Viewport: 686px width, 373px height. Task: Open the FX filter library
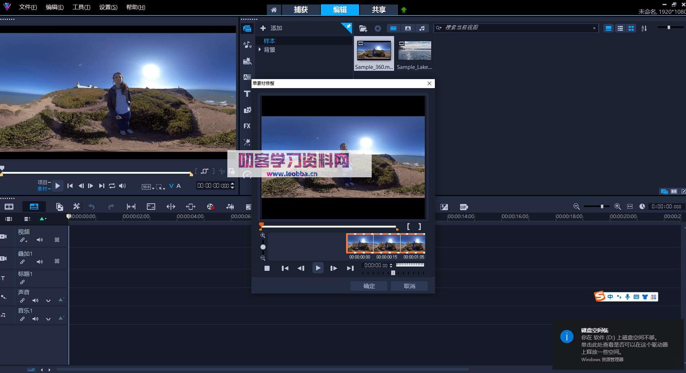click(x=247, y=126)
